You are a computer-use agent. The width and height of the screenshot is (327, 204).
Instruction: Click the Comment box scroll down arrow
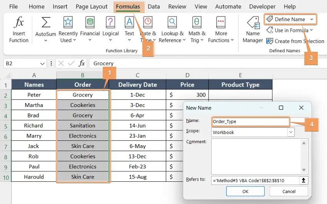[304, 170]
